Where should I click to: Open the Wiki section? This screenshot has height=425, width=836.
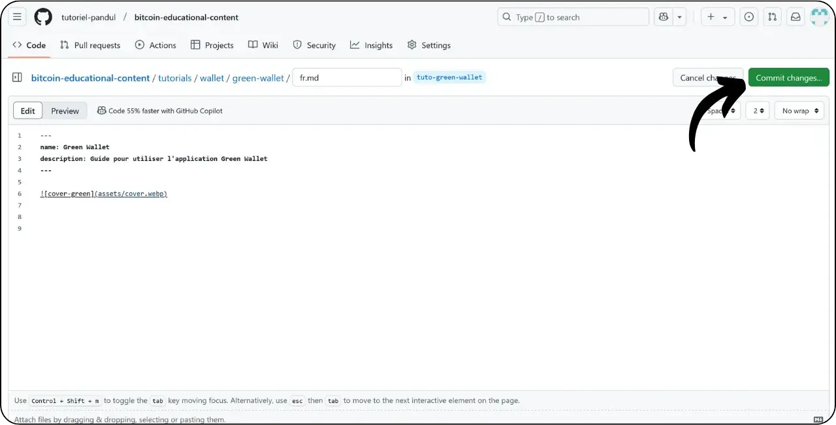263,45
